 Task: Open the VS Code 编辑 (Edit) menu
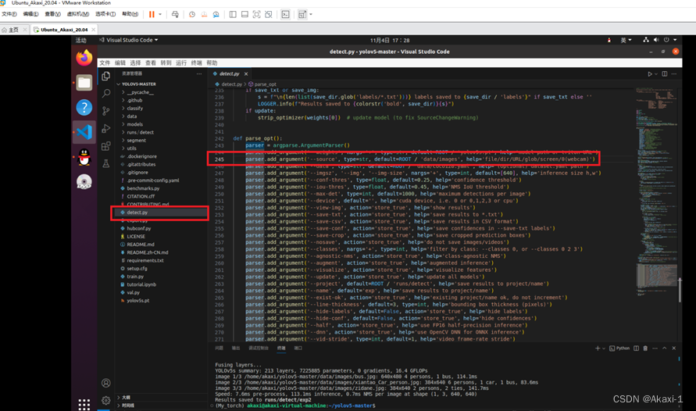tap(120, 63)
